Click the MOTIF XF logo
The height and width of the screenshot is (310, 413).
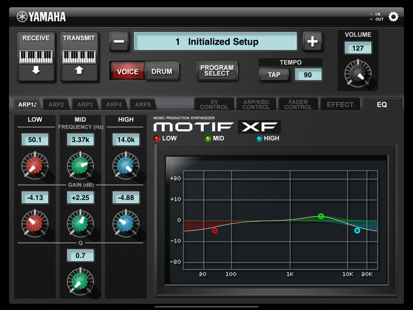point(217,127)
